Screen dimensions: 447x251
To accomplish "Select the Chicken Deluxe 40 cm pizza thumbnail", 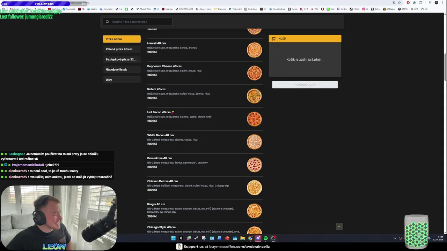I will pos(254,188).
